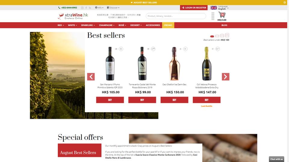Expand the Info dropdown
The height and width of the screenshot is (162, 289).
[x=99, y=8]
